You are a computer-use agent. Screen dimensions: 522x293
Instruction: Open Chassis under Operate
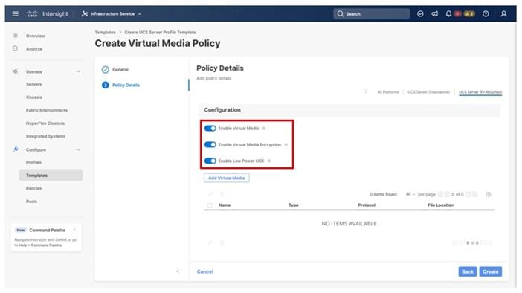click(x=34, y=97)
